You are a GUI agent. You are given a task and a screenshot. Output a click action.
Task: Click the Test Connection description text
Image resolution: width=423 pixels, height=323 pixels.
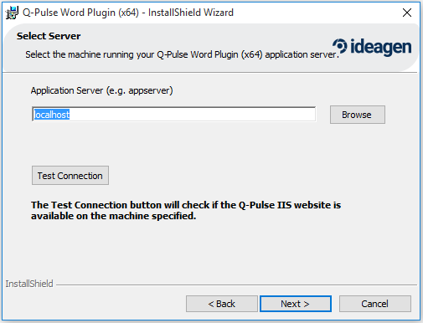(186, 210)
